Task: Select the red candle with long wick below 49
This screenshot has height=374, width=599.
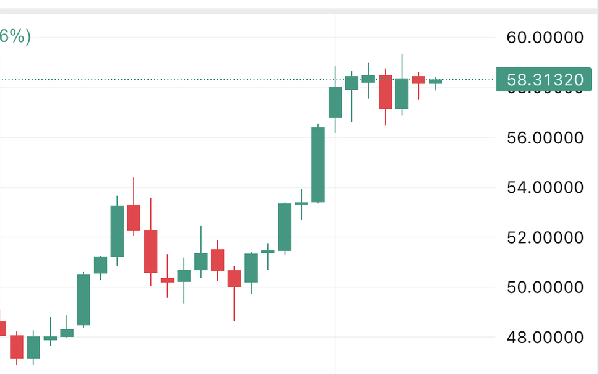Action: click(x=234, y=278)
